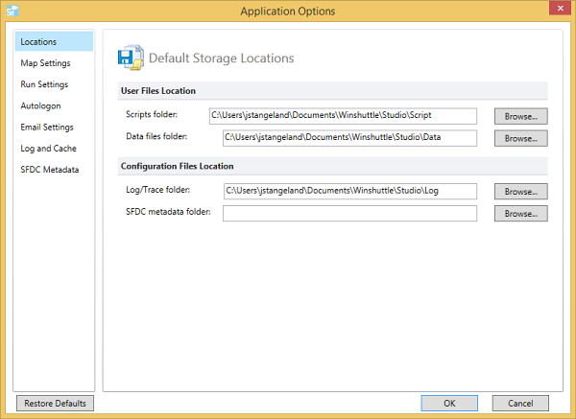Open Map Settings category
Viewport: 576px width, 419px height.
point(54,63)
